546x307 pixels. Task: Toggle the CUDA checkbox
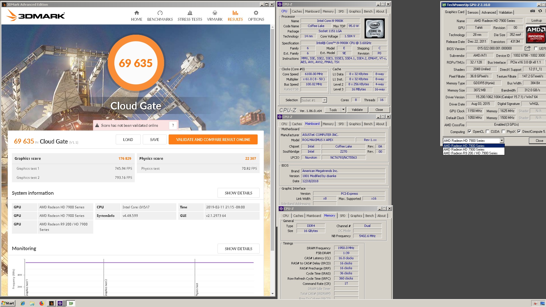pos(487,132)
